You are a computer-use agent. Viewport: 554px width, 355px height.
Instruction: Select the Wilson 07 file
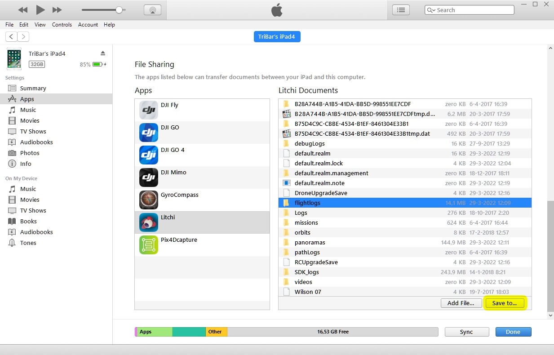point(405,292)
